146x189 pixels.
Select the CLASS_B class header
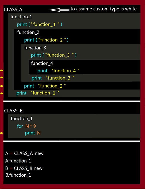[13, 111]
